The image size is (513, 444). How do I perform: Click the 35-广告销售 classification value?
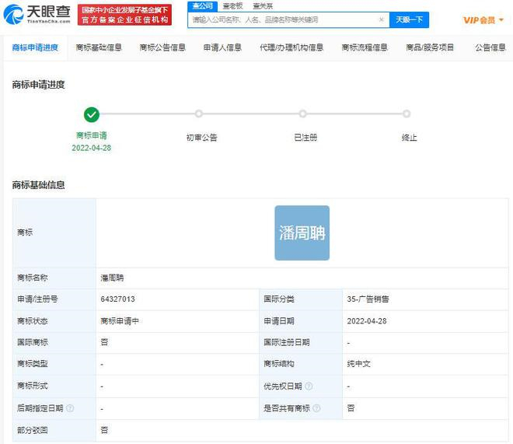click(x=368, y=299)
